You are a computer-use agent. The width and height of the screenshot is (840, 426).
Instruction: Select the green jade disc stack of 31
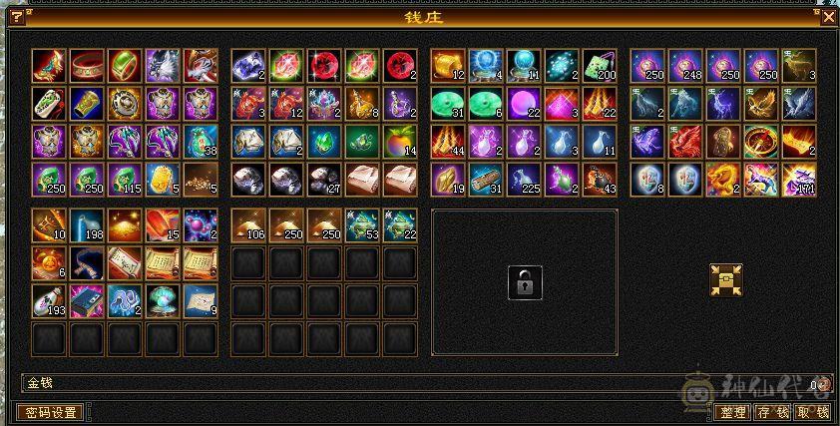tap(448, 104)
